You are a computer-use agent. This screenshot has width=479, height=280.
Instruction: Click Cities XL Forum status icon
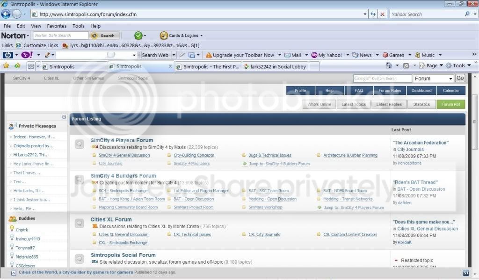pyautogui.click(x=80, y=223)
